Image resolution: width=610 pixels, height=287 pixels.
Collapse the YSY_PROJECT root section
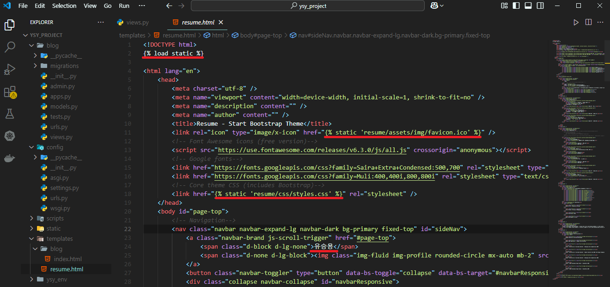tap(26, 35)
